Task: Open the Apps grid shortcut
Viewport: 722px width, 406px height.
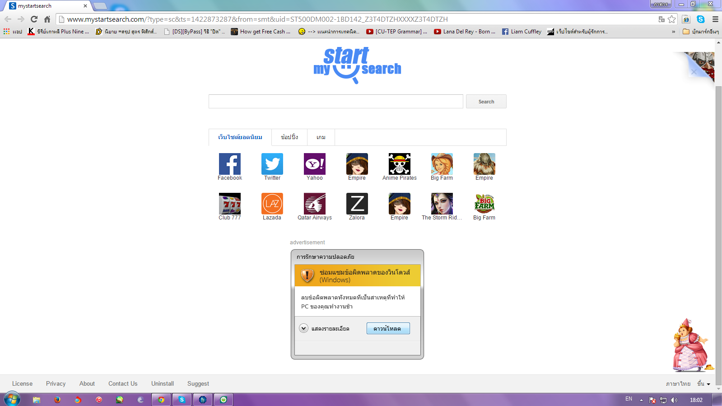Action: pos(13,32)
